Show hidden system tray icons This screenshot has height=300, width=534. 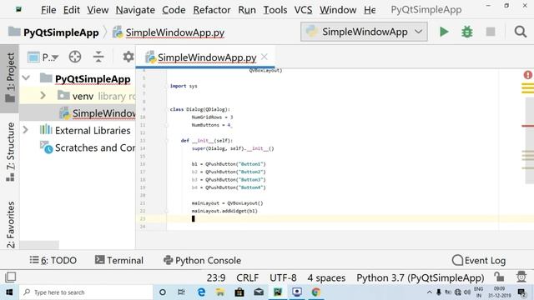tap(430, 292)
